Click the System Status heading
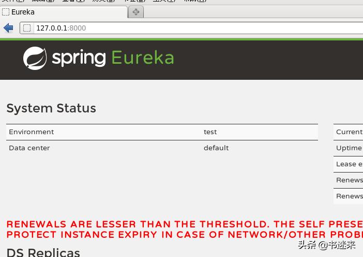 point(51,108)
